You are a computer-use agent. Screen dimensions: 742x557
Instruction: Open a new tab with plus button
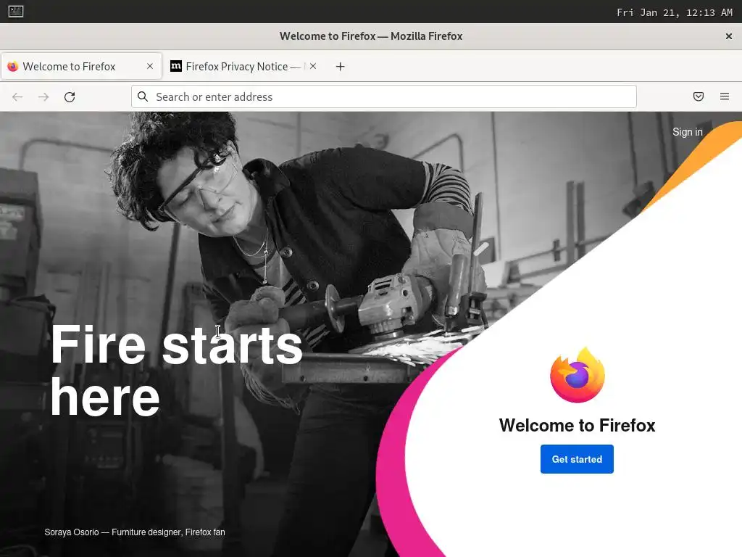[341, 67]
